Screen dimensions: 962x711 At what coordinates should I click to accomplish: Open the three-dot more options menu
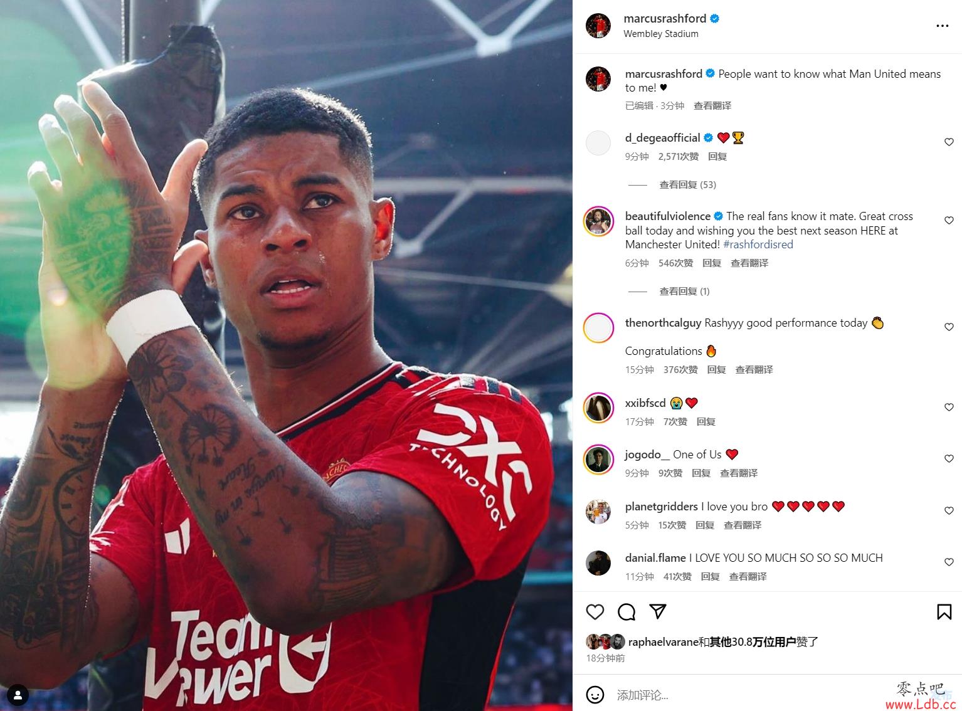(942, 26)
